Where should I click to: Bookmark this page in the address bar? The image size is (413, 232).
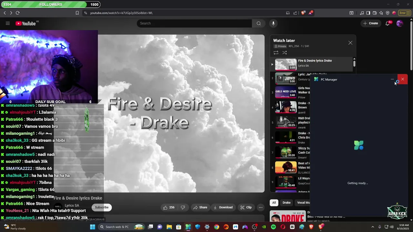point(77,13)
